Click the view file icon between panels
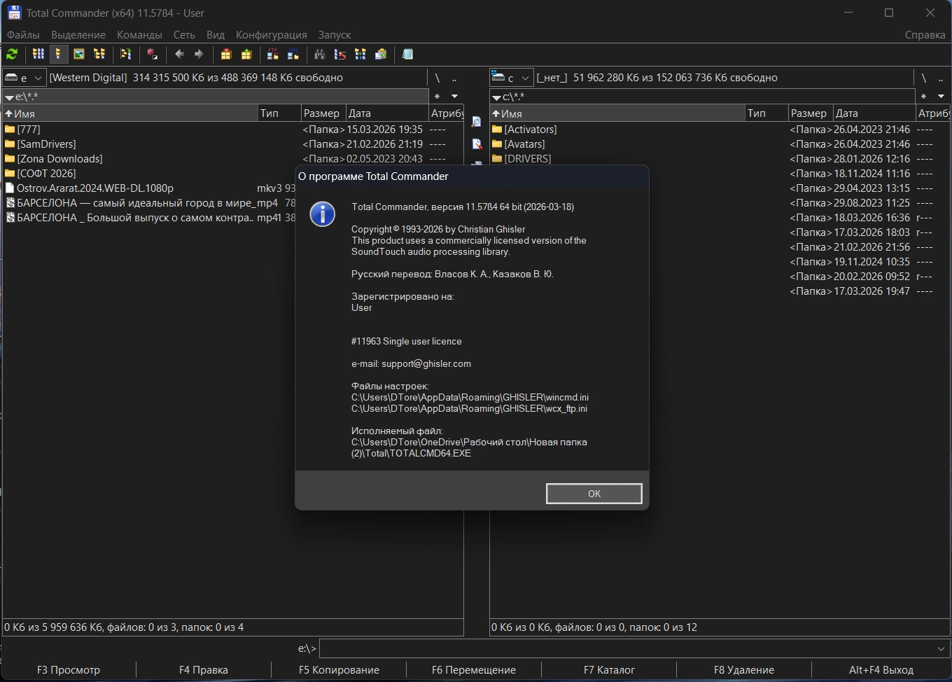The height and width of the screenshot is (682, 952). (x=477, y=123)
